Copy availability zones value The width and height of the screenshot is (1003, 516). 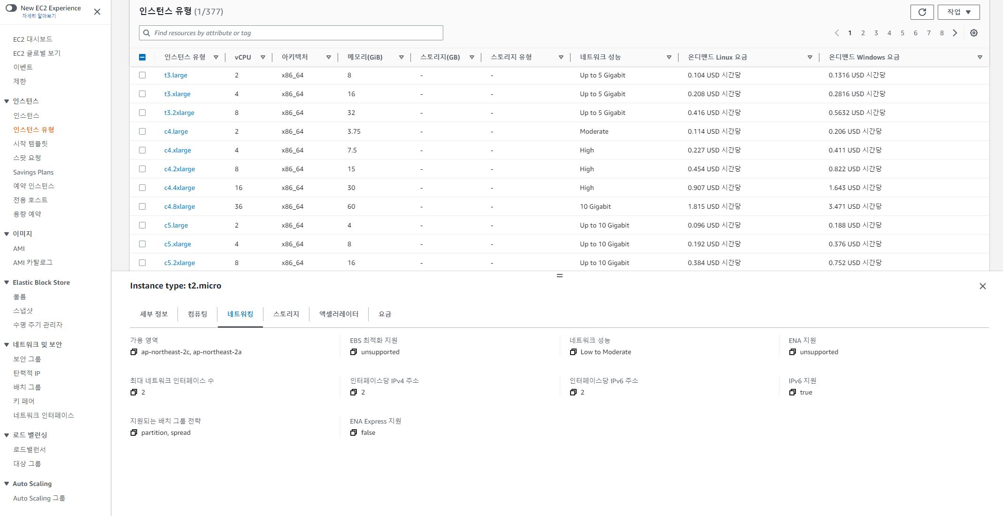[134, 352]
